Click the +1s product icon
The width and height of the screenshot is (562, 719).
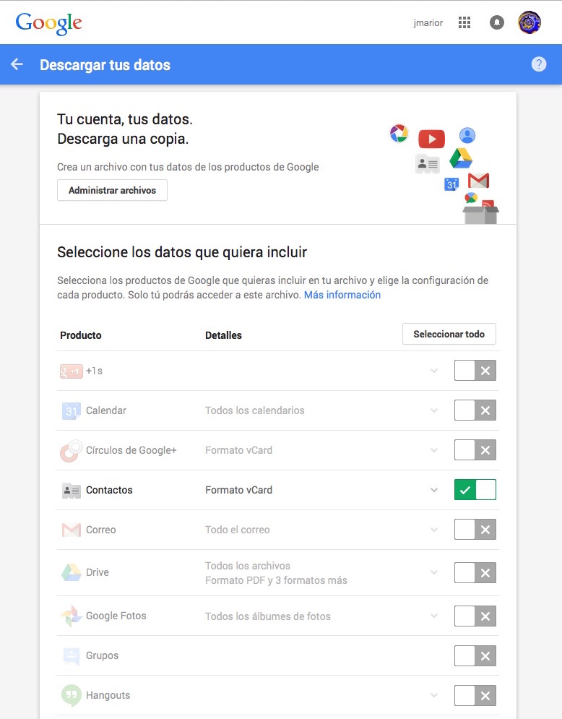click(x=71, y=371)
